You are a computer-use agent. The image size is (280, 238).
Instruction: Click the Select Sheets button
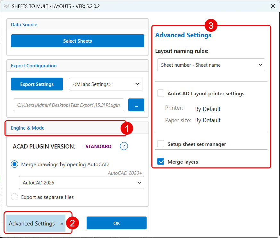(x=77, y=41)
